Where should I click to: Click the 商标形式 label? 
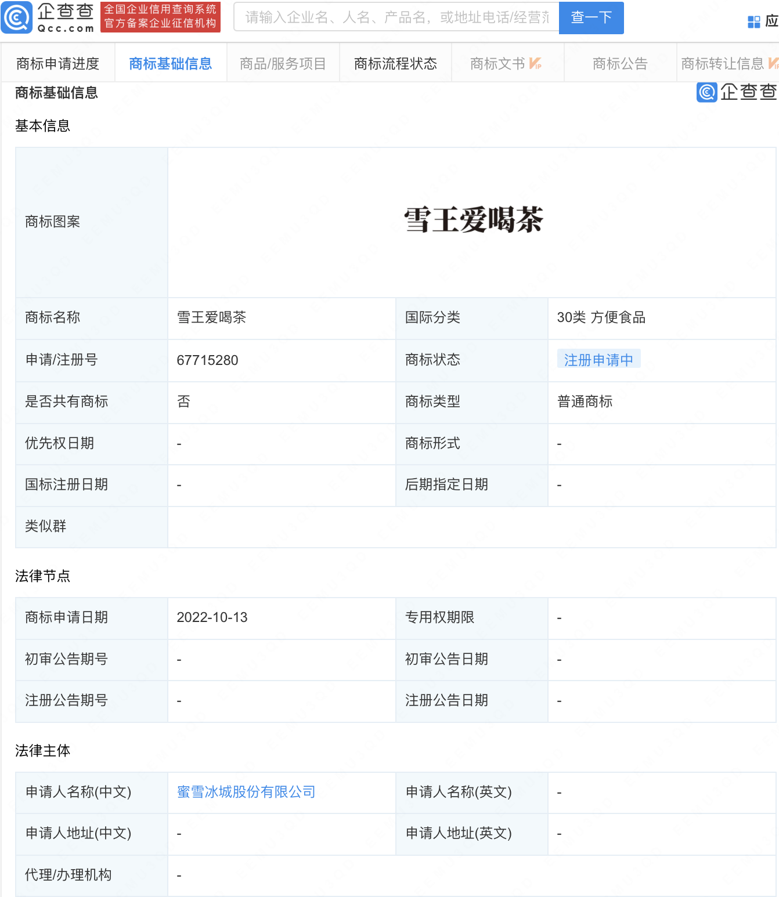tap(432, 443)
